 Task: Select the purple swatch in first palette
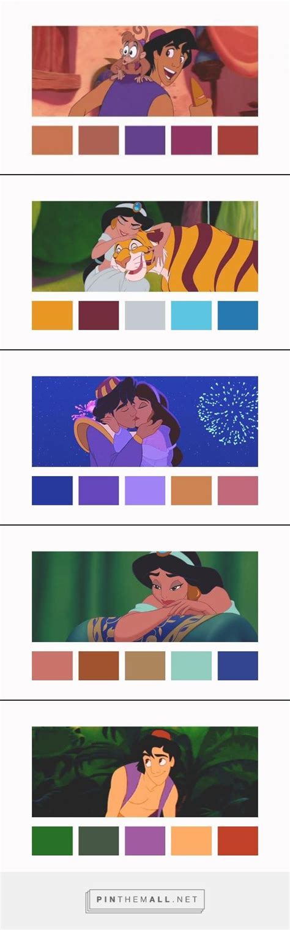point(145,140)
